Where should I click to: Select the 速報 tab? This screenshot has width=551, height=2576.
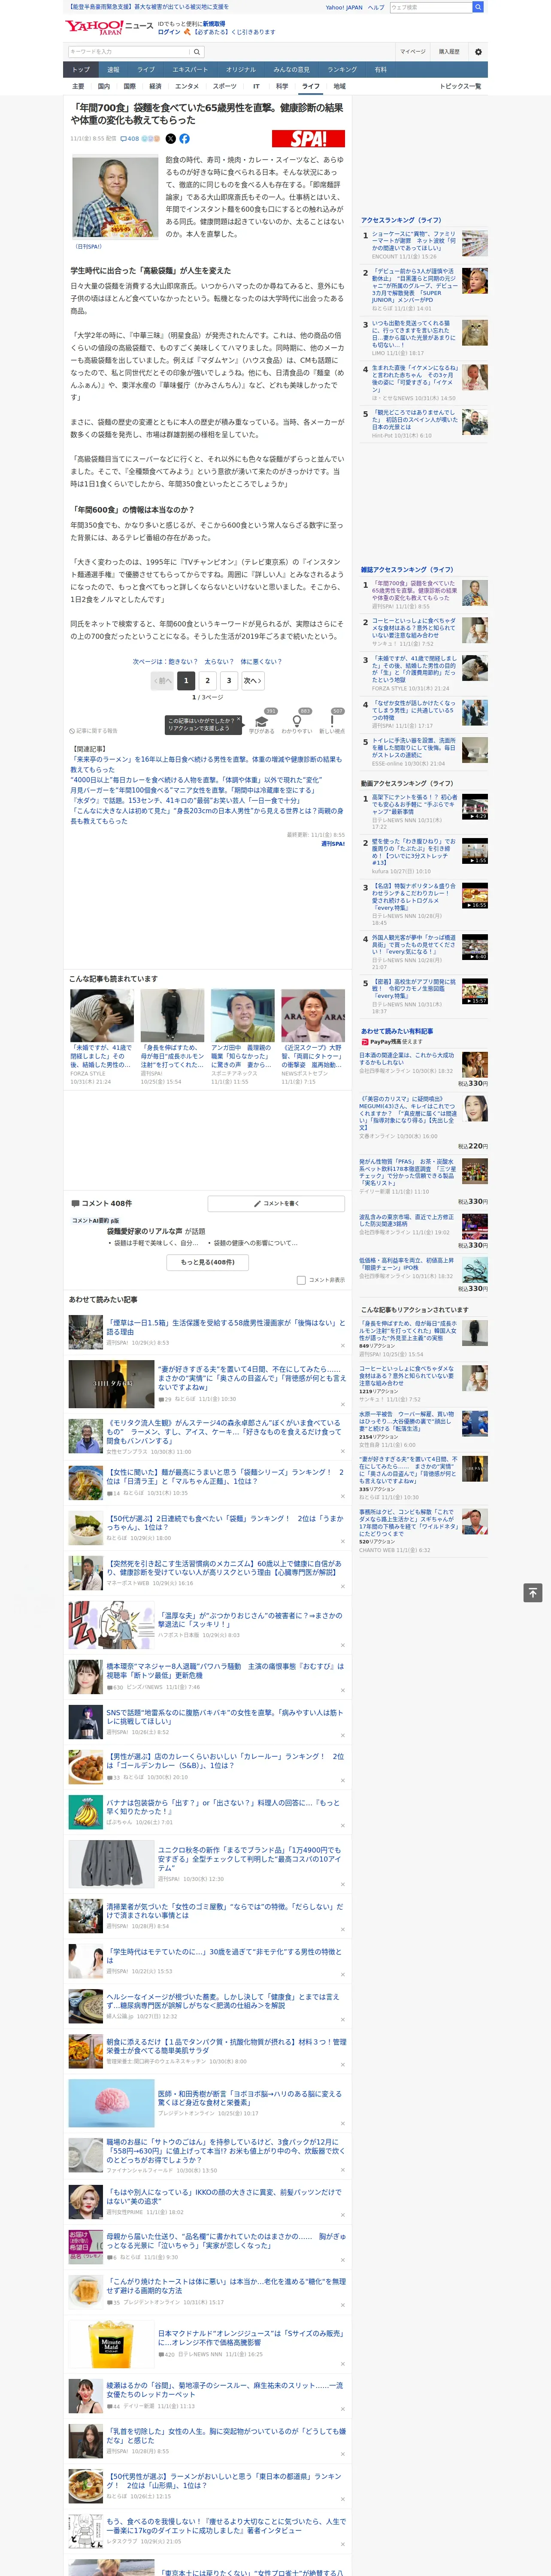click(113, 70)
